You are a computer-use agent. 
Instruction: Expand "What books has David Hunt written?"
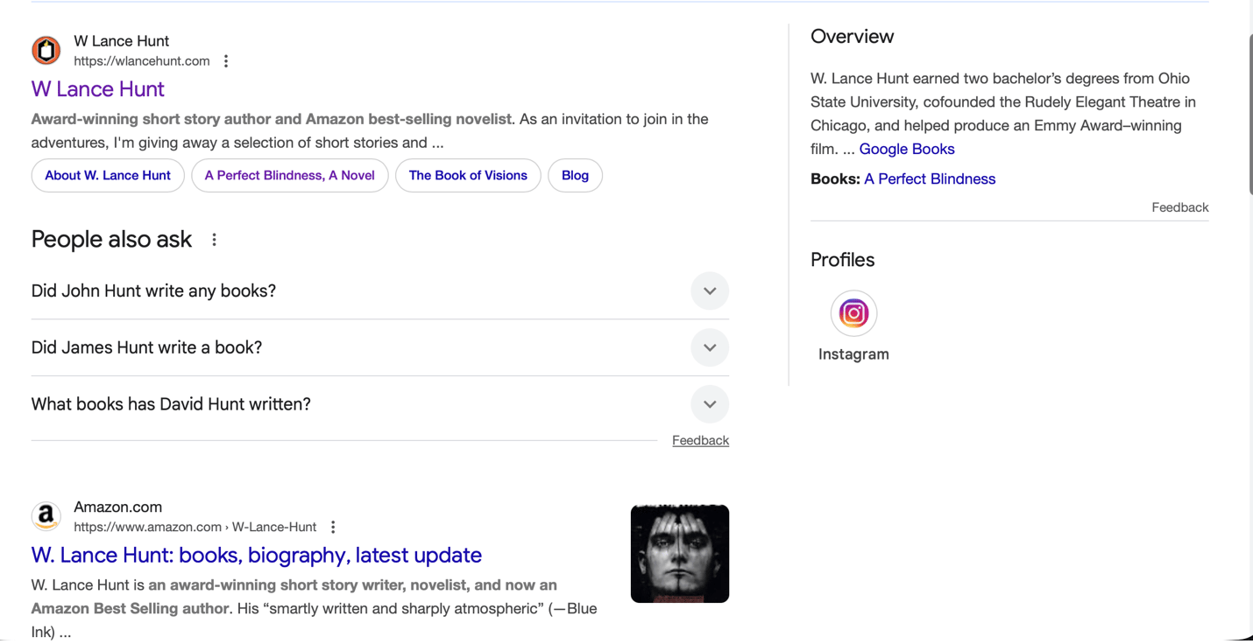click(x=709, y=404)
